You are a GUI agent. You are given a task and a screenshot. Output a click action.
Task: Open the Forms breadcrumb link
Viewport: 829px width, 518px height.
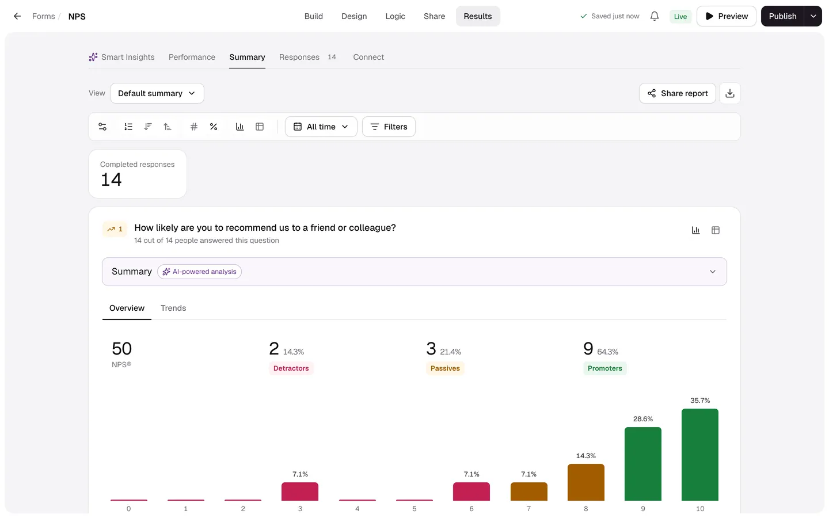coord(44,16)
